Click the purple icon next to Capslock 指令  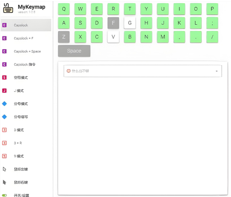[4, 64]
